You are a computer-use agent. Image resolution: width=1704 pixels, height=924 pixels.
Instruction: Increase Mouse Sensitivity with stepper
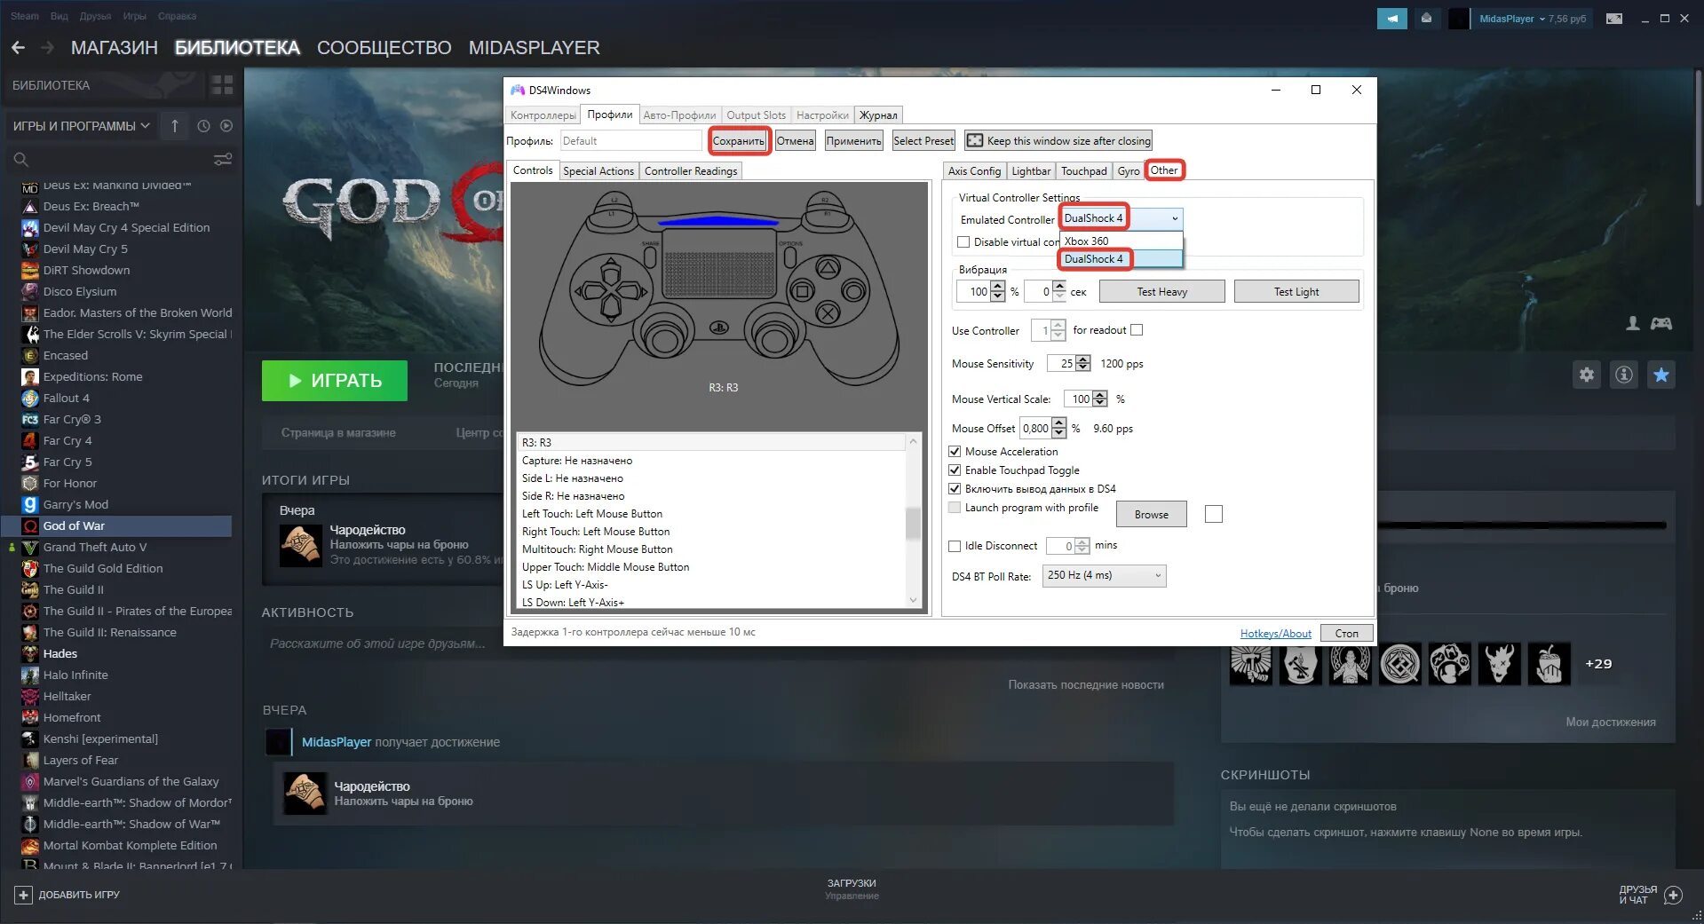coord(1083,359)
